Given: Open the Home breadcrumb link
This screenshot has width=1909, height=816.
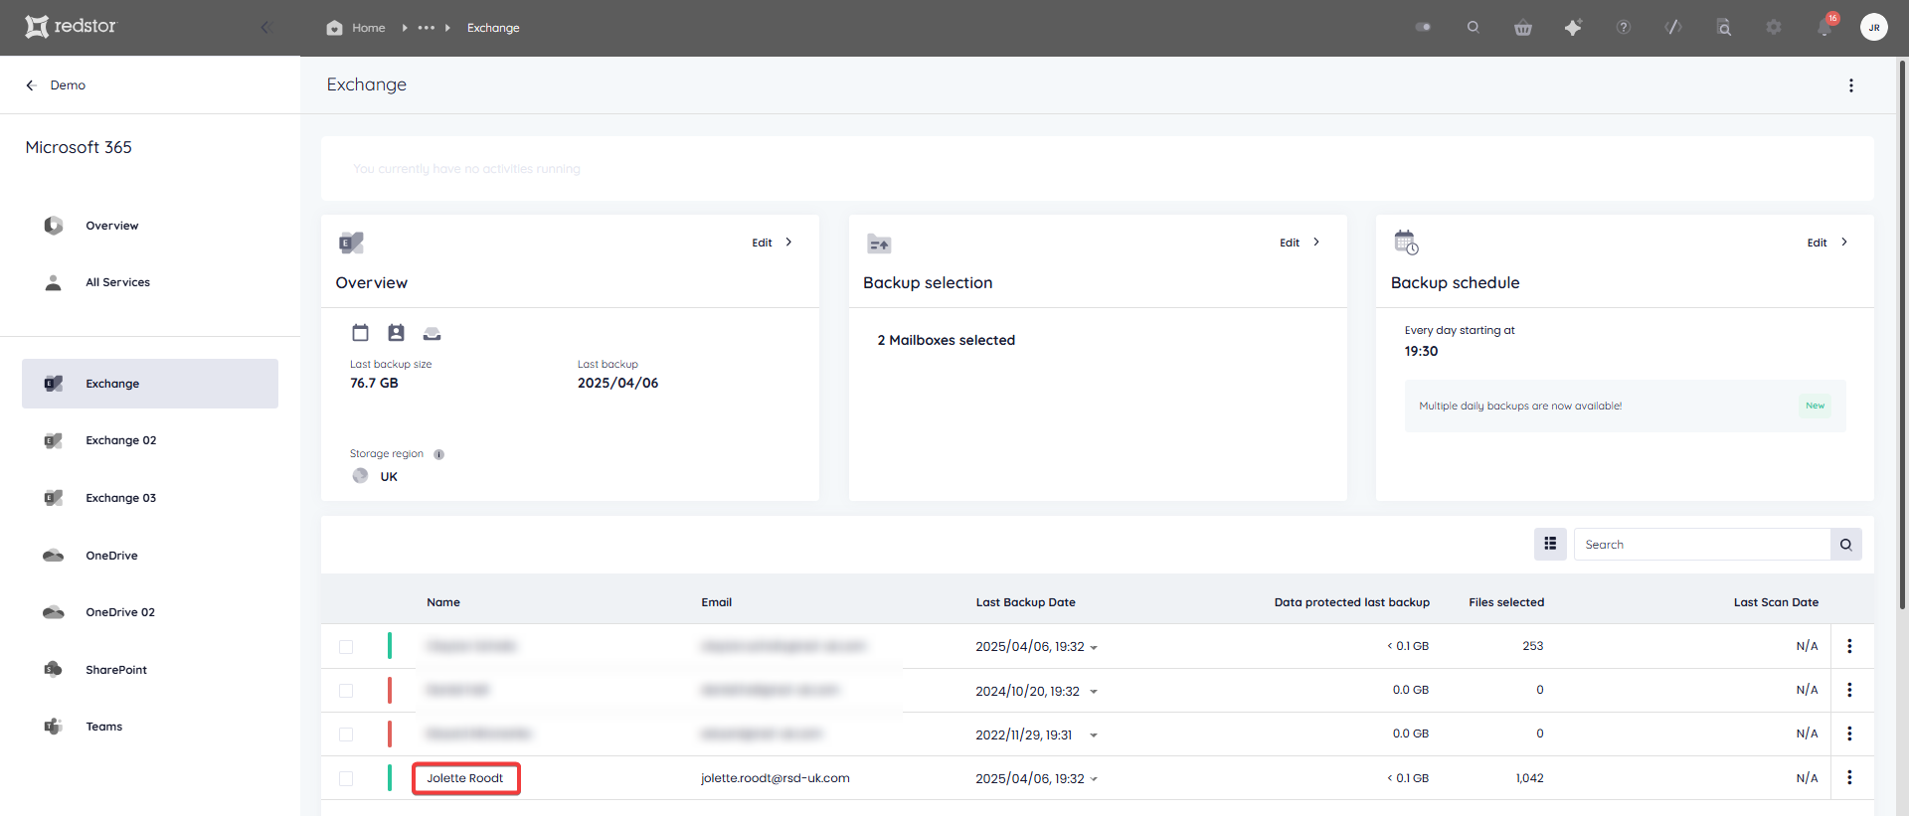Looking at the screenshot, I should (368, 28).
